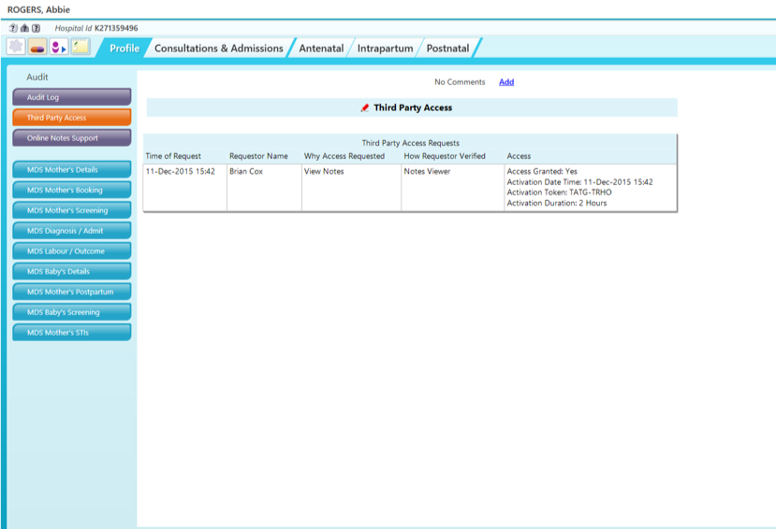Click the ROGERS, Abbie patient name
The width and height of the screenshot is (776, 529).
coord(38,9)
